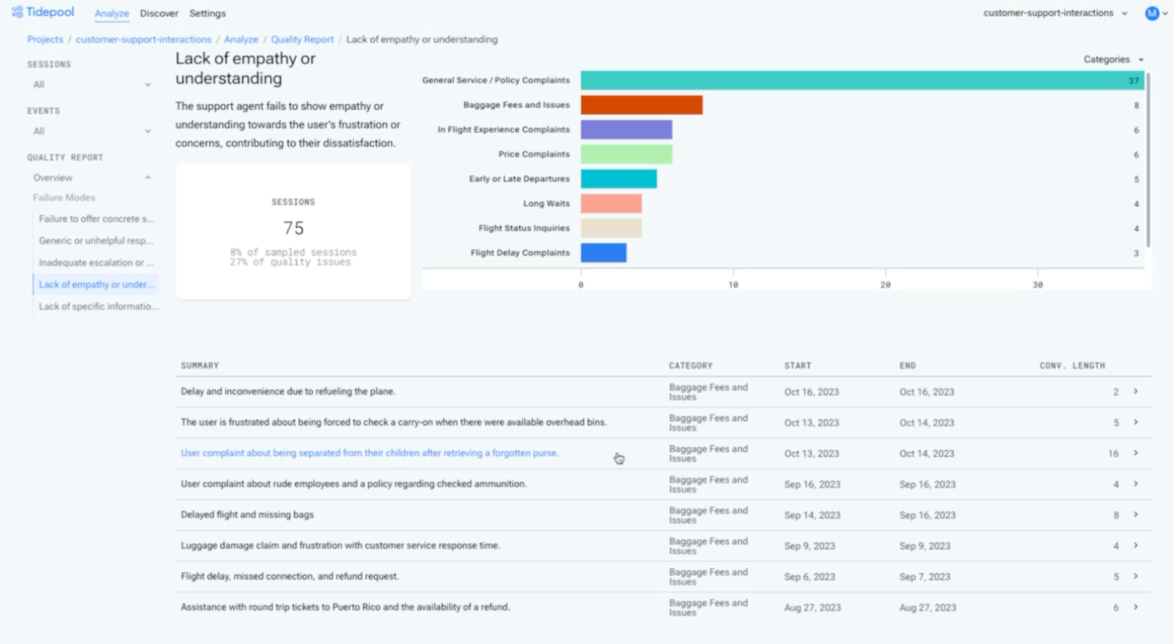Click the Tidepool logo icon
The width and height of the screenshot is (1174, 644).
17,12
